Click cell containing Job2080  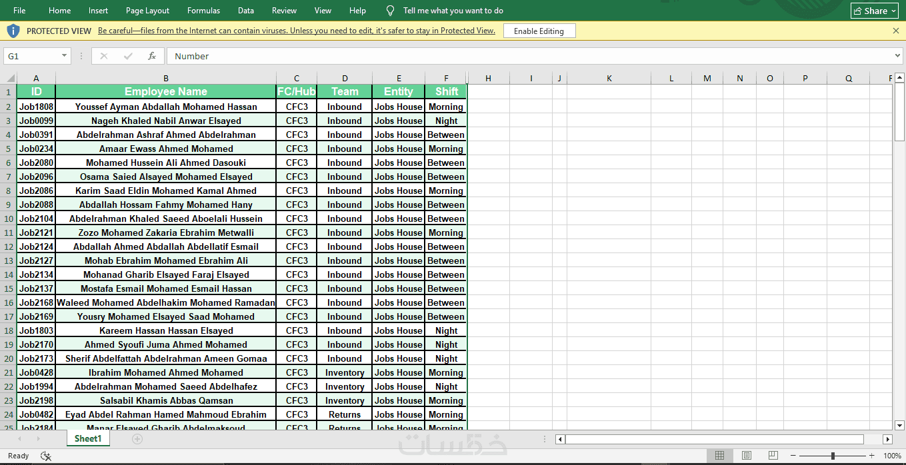36,163
